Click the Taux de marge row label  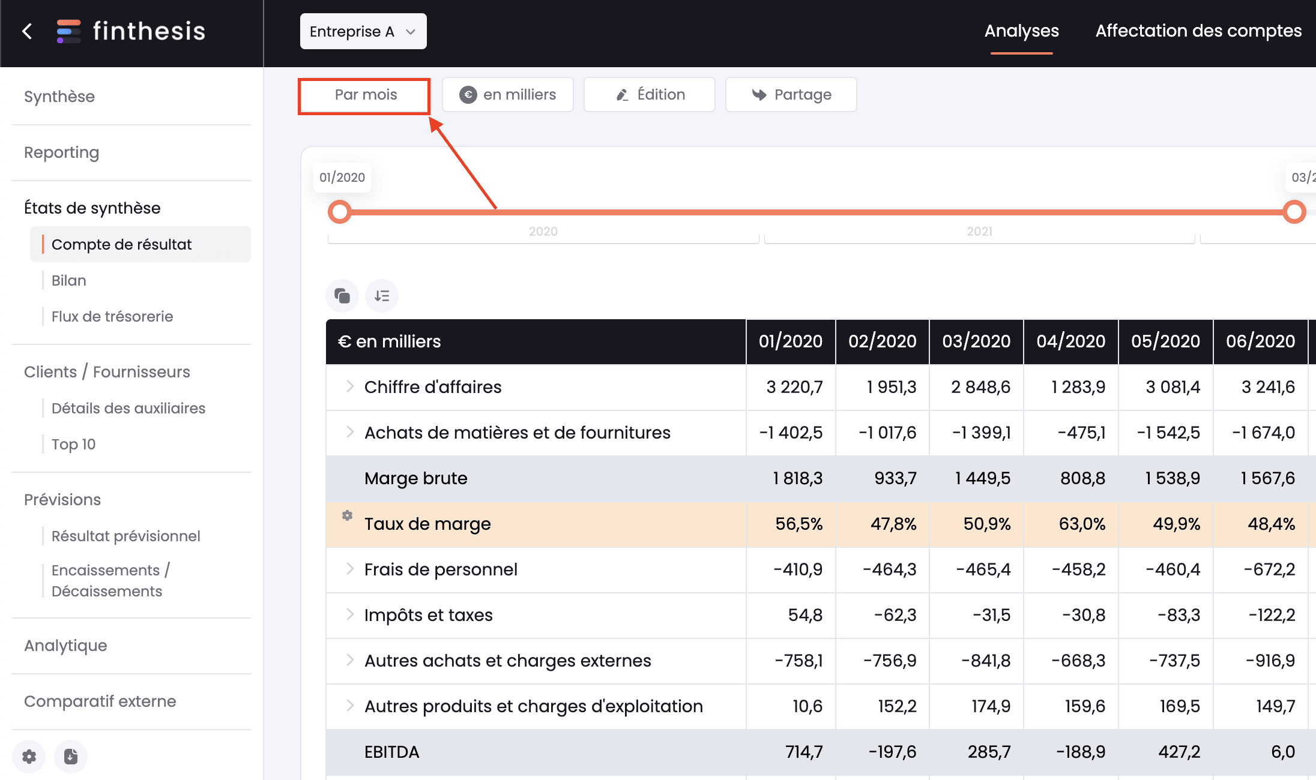[427, 524]
